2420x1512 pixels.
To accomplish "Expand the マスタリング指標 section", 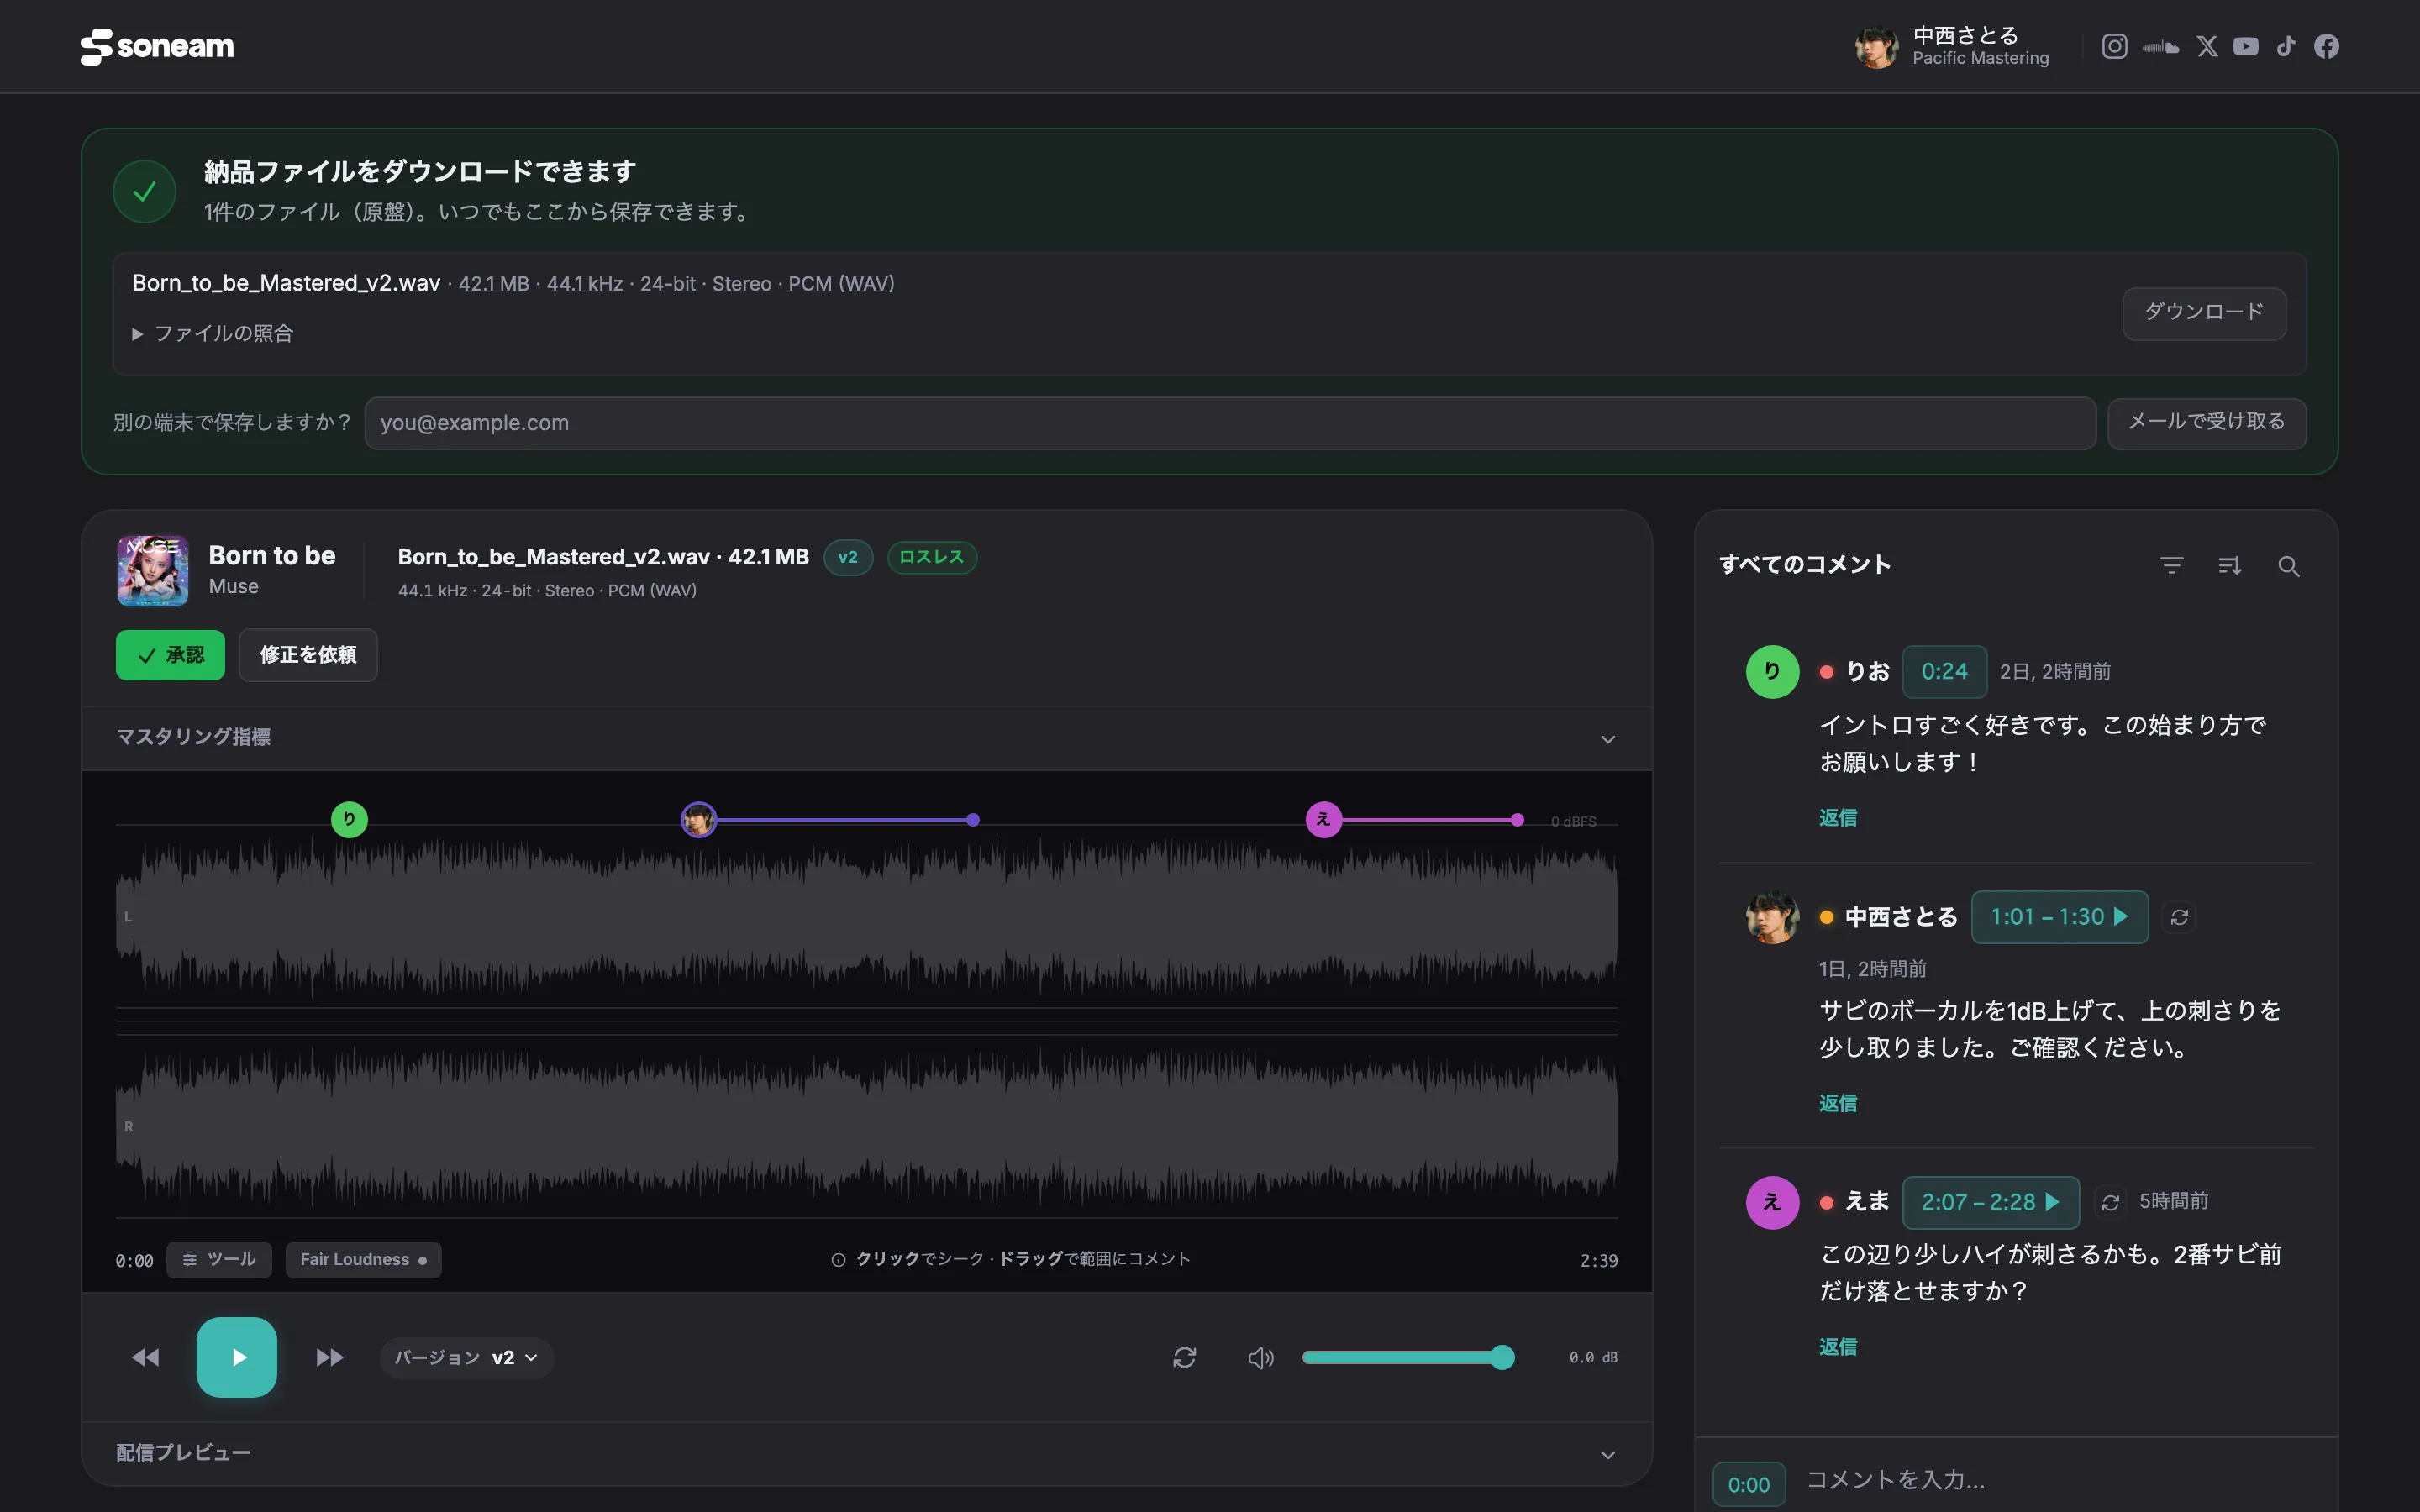I will 866,738.
